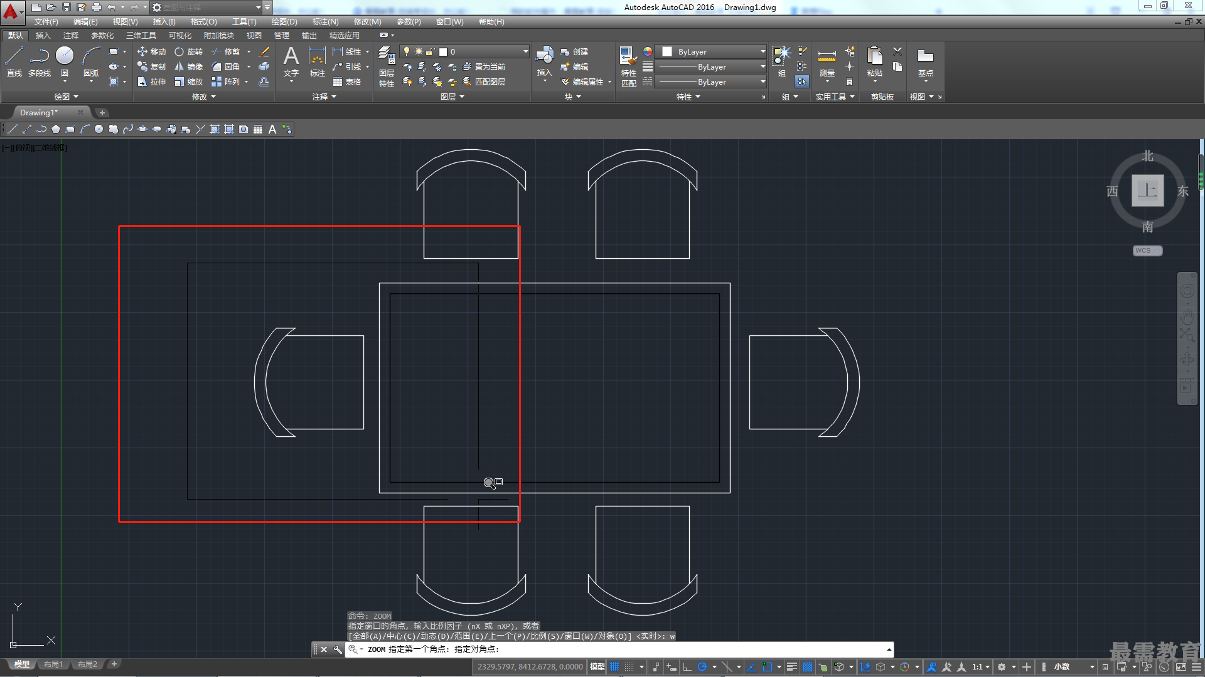Click Match Layer (匹配图层) button
1205x677 pixels.
[x=484, y=81]
